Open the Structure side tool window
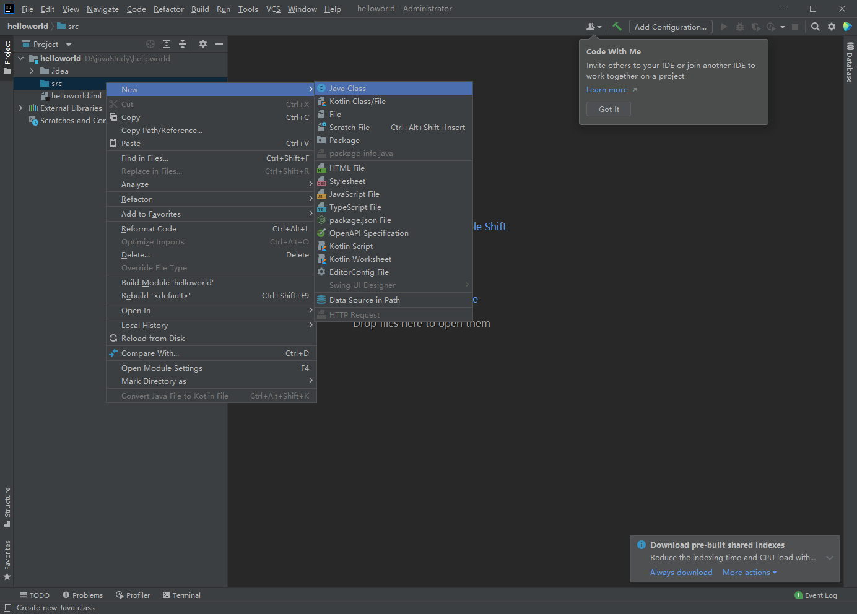The height and width of the screenshot is (614, 857). tap(7, 507)
